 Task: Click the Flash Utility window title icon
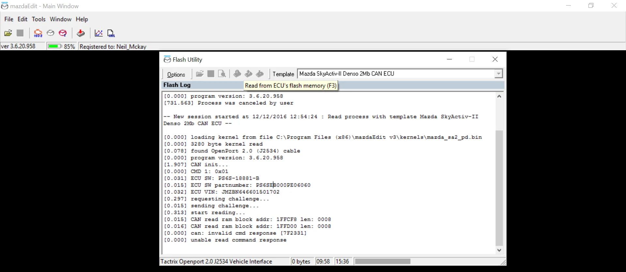[x=167, y=59]
